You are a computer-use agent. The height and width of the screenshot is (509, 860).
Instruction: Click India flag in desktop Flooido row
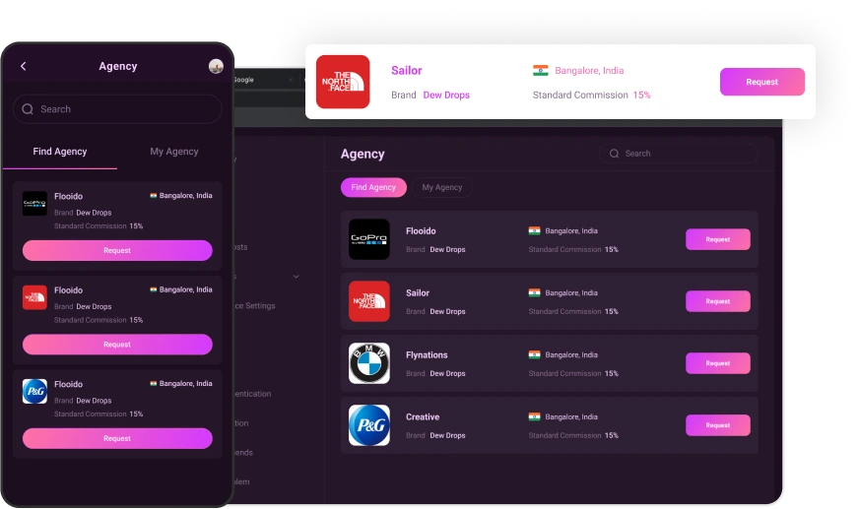[x=534, y=230]
